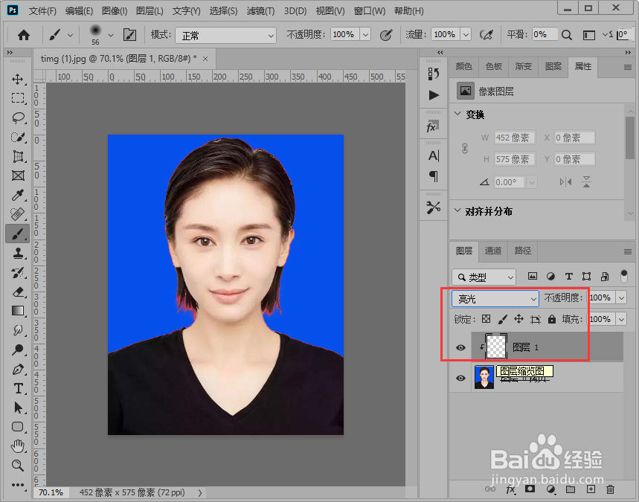
Task: Select the Rectangular Marquee tool
Action: point(18,98)
